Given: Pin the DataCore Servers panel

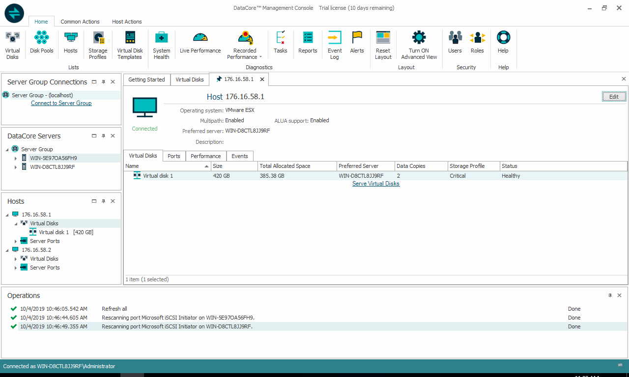Looking at the screenshot, I should [x=103, y=136].
